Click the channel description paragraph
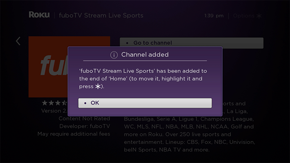 coord(189,130)
